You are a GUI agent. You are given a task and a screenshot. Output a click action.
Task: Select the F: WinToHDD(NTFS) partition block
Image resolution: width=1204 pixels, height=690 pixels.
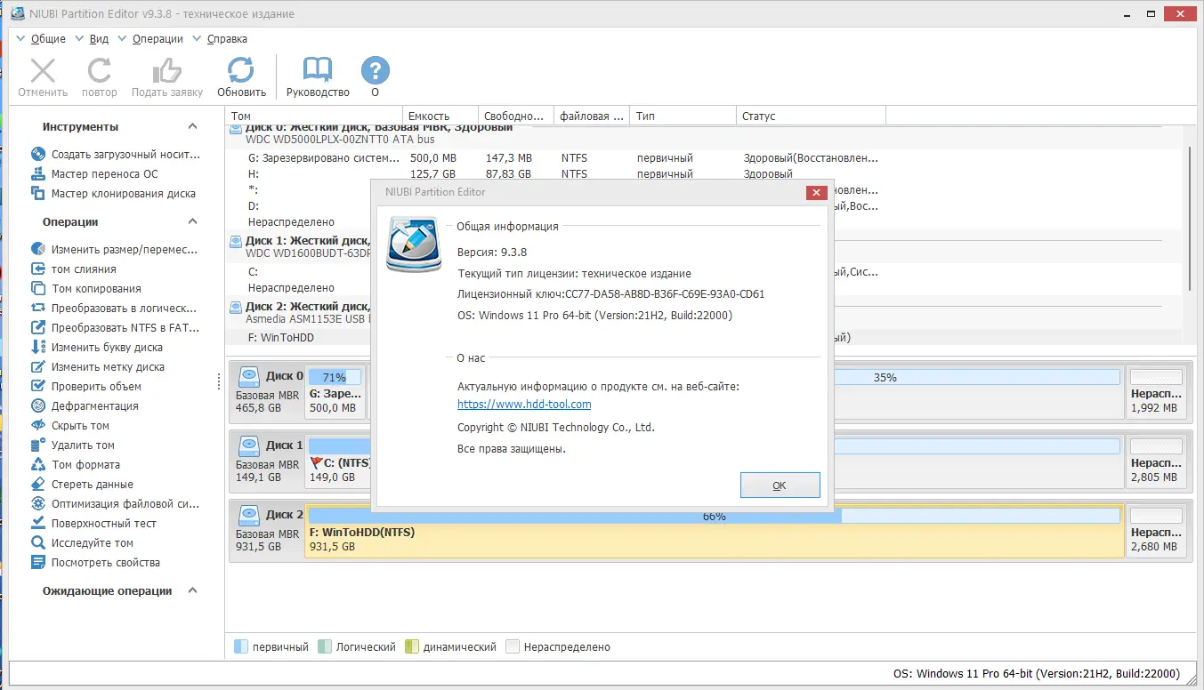tap(715, 533)
